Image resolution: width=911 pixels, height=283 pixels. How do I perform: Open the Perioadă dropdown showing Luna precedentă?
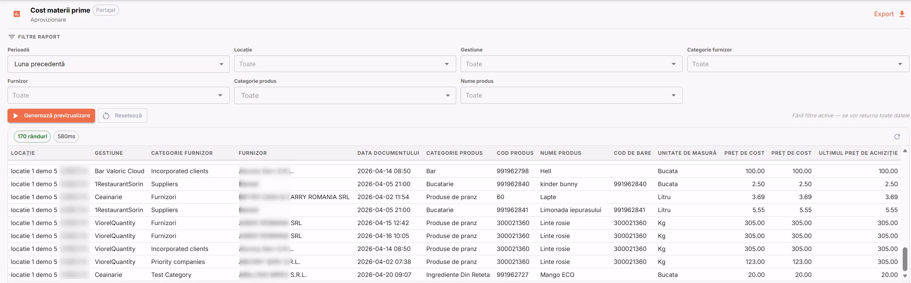point(118,64)
